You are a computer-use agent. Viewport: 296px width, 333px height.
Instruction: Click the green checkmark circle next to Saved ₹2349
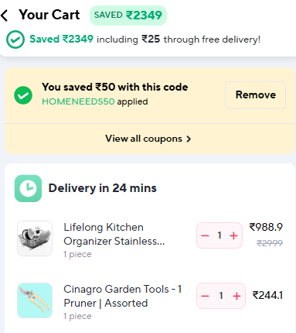15,39
